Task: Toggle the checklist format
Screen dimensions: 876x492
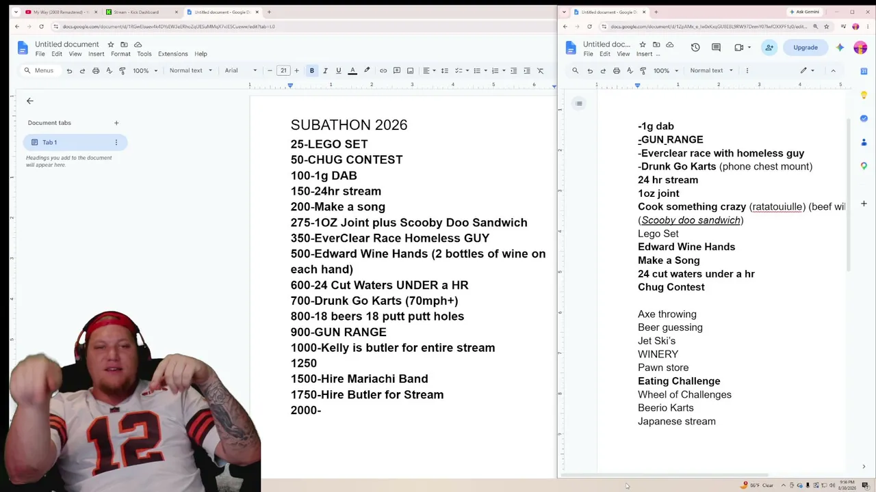Action: (461, 70)
